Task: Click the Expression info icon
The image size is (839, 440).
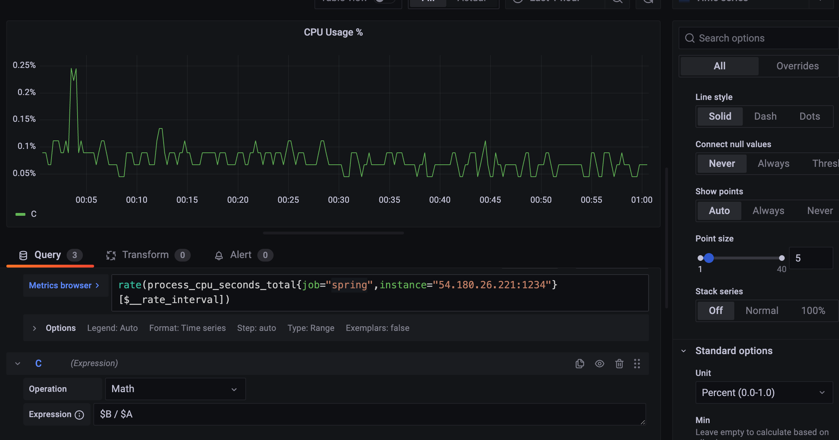Action: 80,415
